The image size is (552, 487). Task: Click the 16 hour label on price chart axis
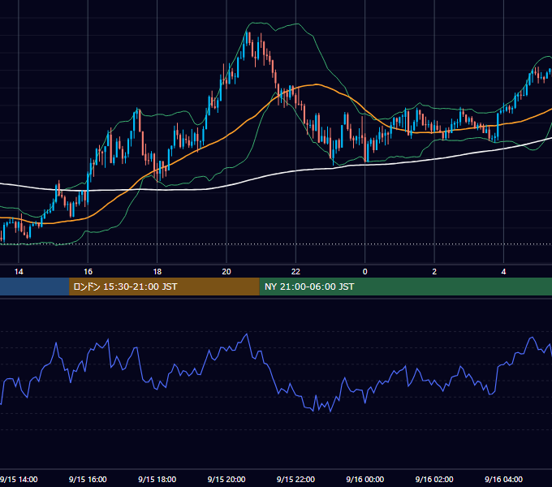click(x=88, y=271)
